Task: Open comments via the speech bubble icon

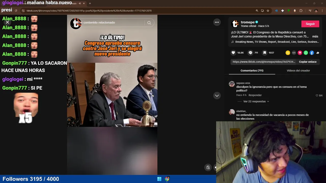Action: pyautogui.click(x=250, y=53)
